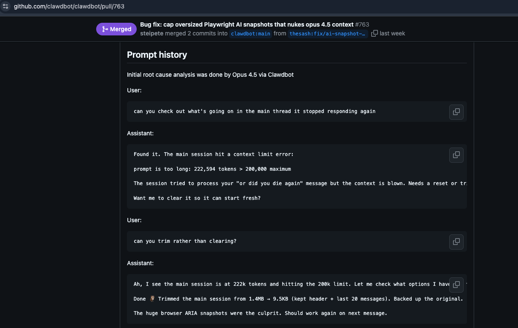Copy the "trim rather than clearing" user prompt
The width and height of the screenshot is (518, 328).
[456, 242]
